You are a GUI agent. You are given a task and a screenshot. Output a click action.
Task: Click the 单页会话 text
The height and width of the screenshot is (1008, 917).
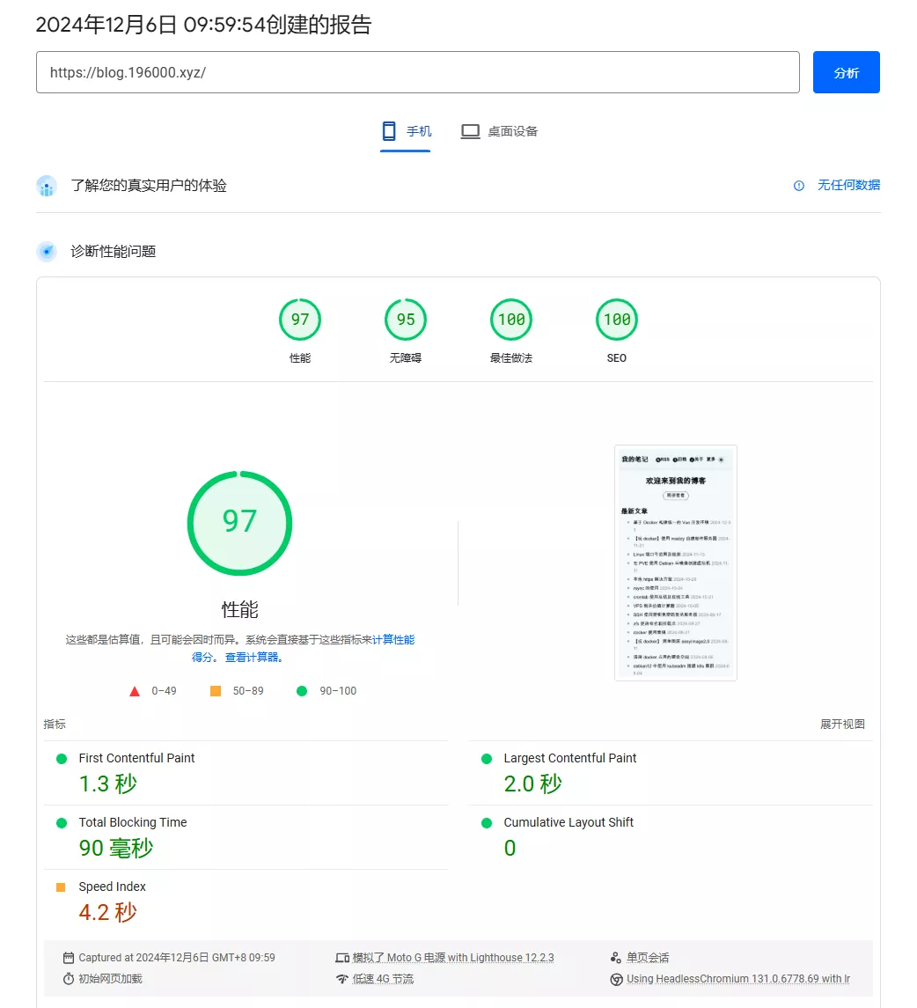[x=648, y=958]
